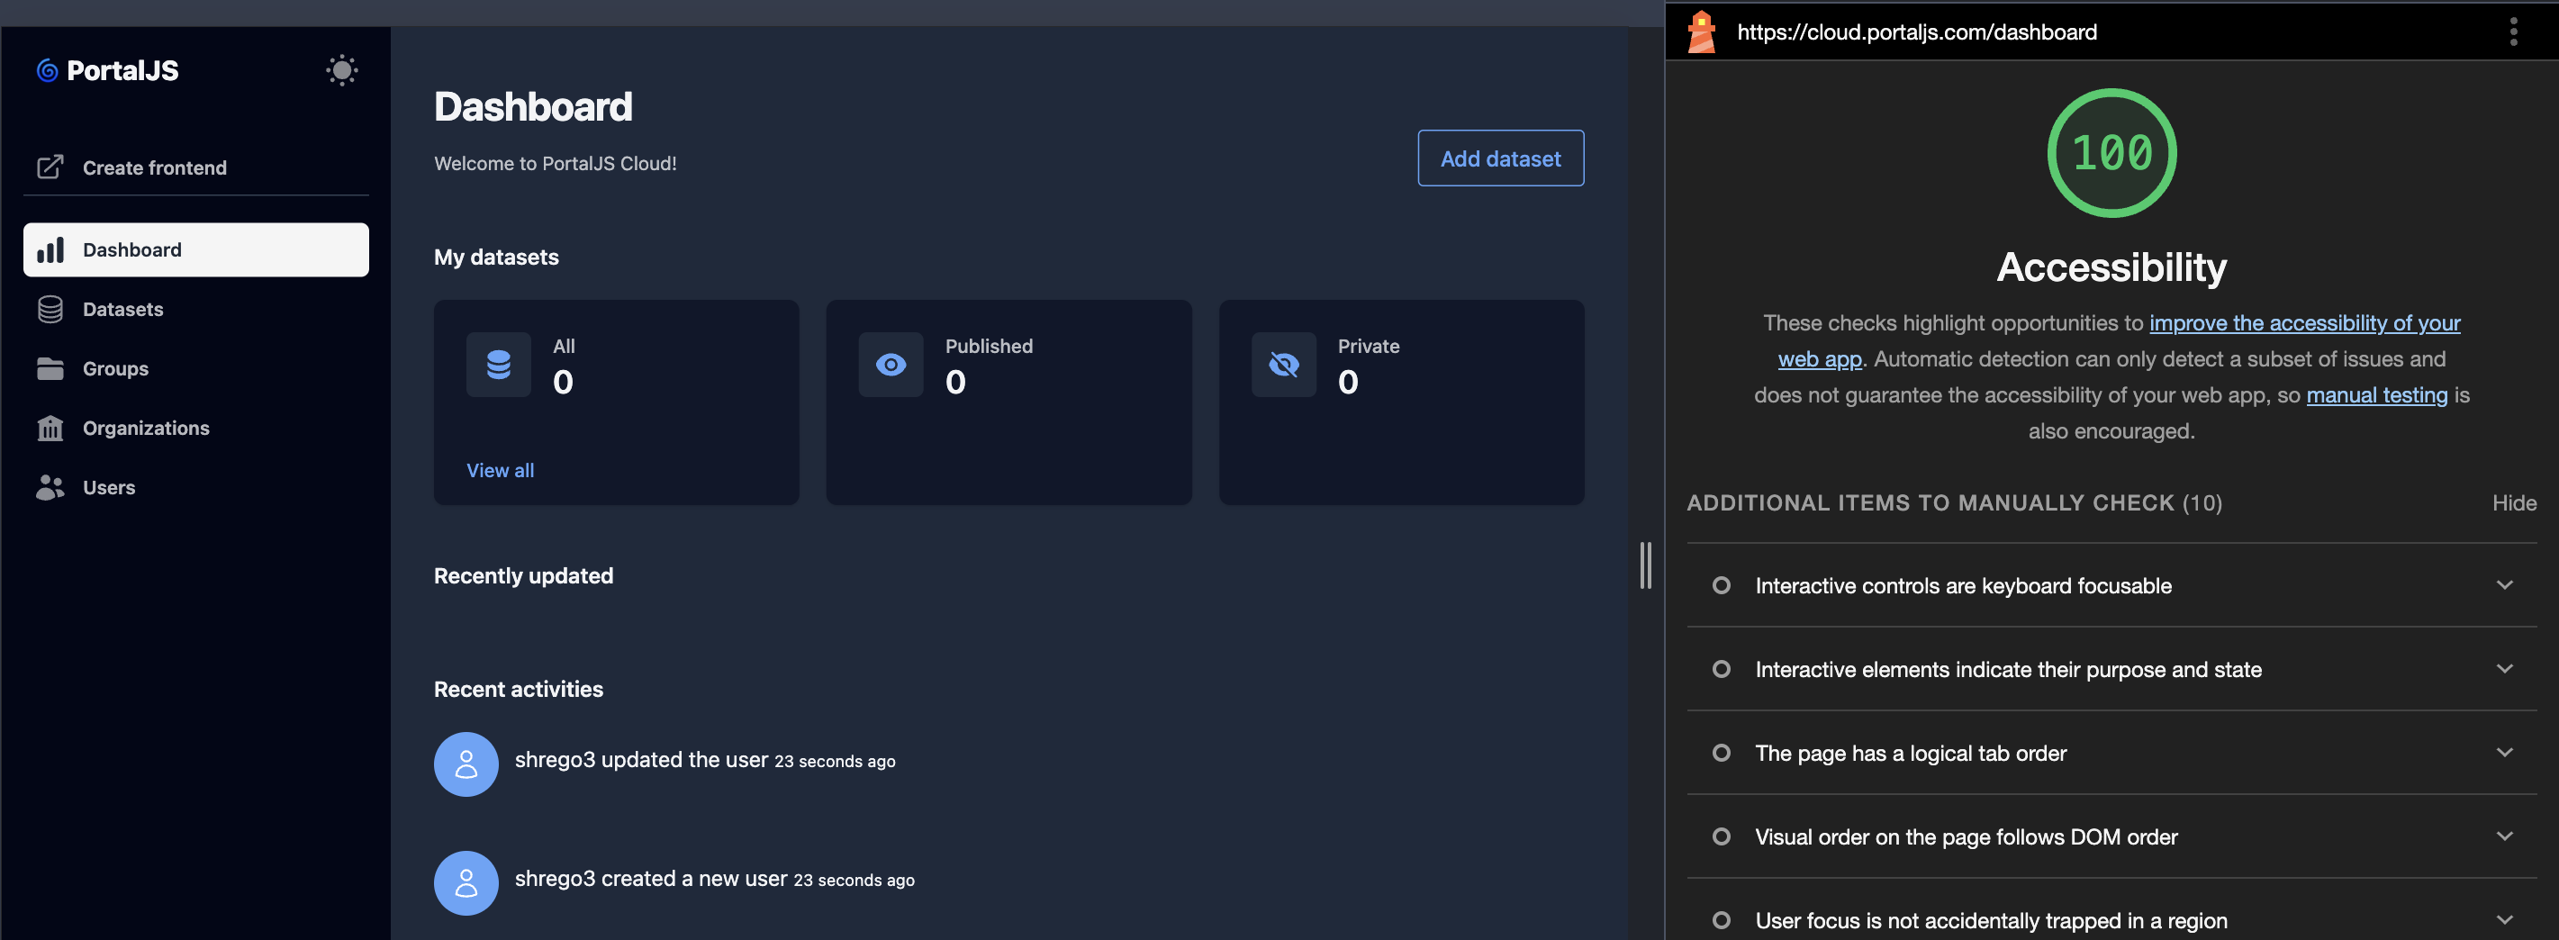Click the Dashboard bar chart icon
This screenshot has width=2559, height=940.
click(50, 249)
